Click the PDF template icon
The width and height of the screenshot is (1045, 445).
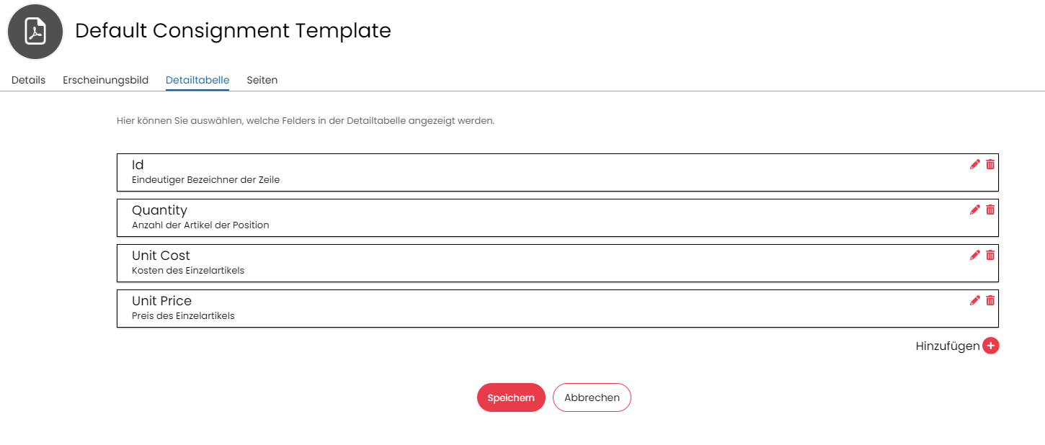[35, 32]
